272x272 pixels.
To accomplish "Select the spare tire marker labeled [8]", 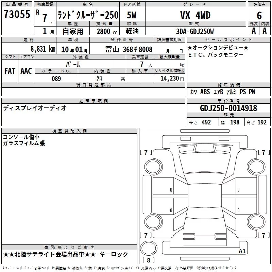I will (148, 260).
